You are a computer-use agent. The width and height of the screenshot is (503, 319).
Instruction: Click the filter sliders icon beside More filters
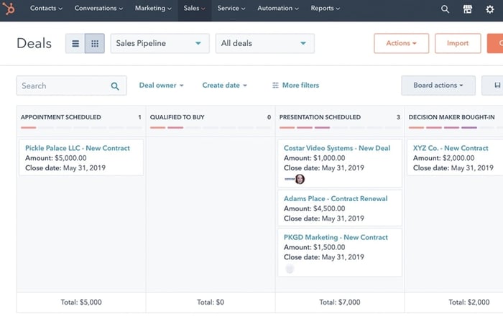[x=275, y=85]
